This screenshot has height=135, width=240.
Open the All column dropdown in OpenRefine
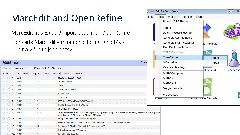pos(4,74)
